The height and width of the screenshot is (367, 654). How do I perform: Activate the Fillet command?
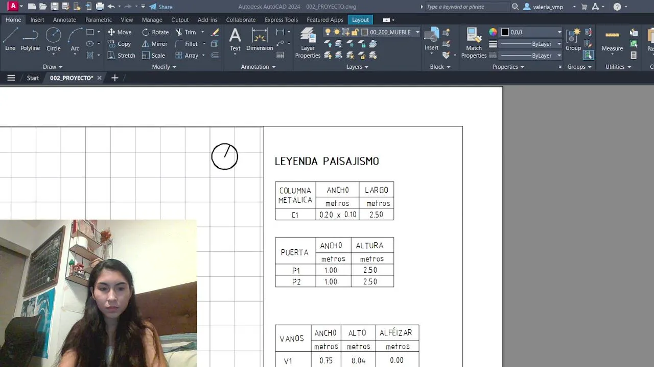coord(187,43)
